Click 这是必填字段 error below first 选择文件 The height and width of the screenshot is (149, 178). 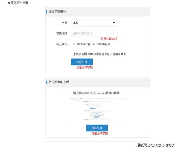point(85,67)
